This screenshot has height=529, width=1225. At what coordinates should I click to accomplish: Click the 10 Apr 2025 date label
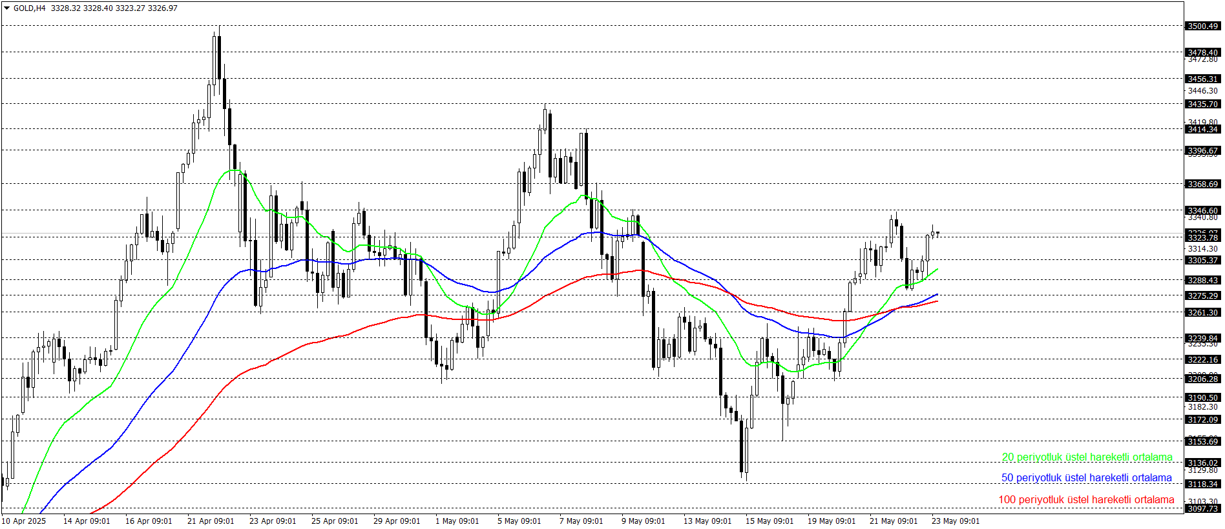(24, 521)
